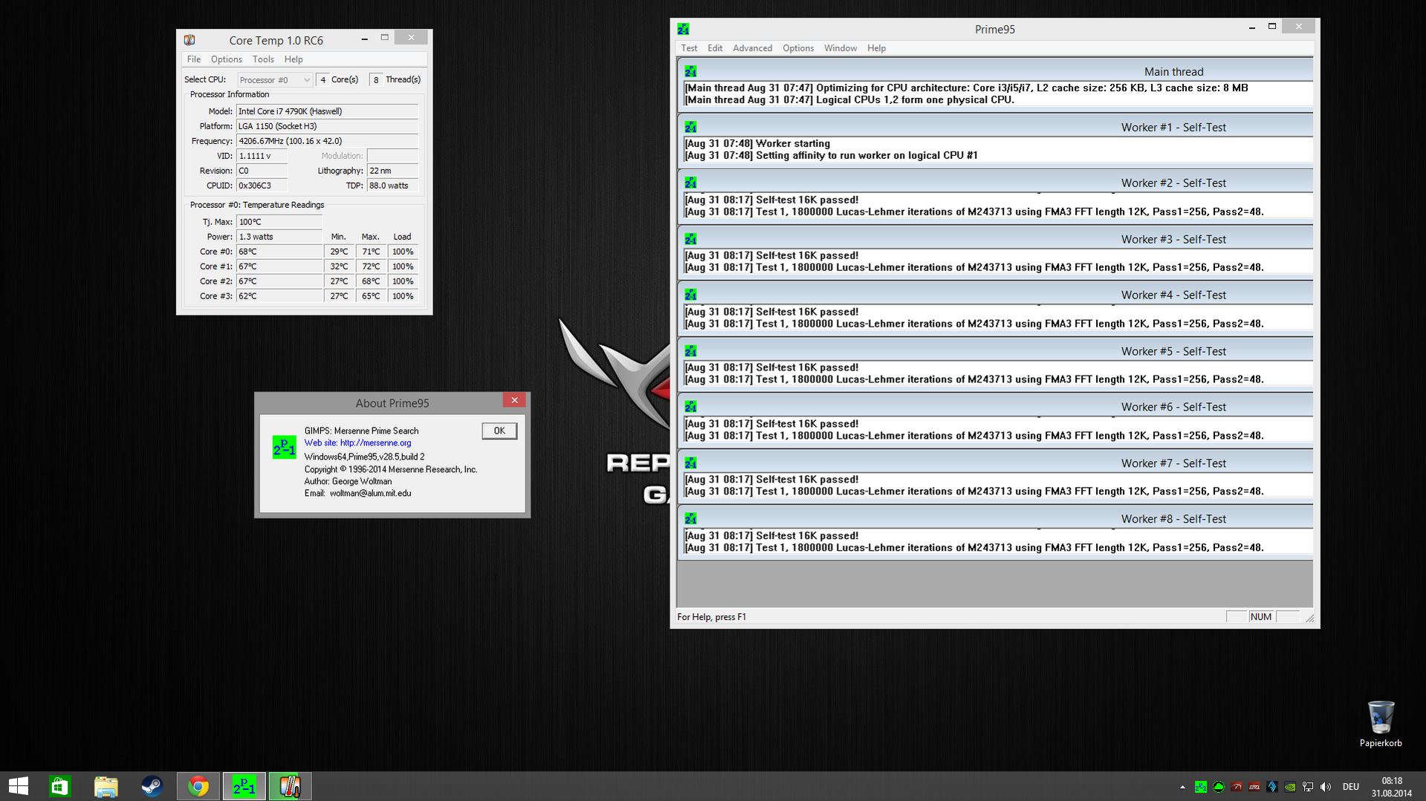This screenshot has width=1426, height=801.
Task: Click the NUM indicator in Prime95 status bar
Action: tap(1261, 617)
